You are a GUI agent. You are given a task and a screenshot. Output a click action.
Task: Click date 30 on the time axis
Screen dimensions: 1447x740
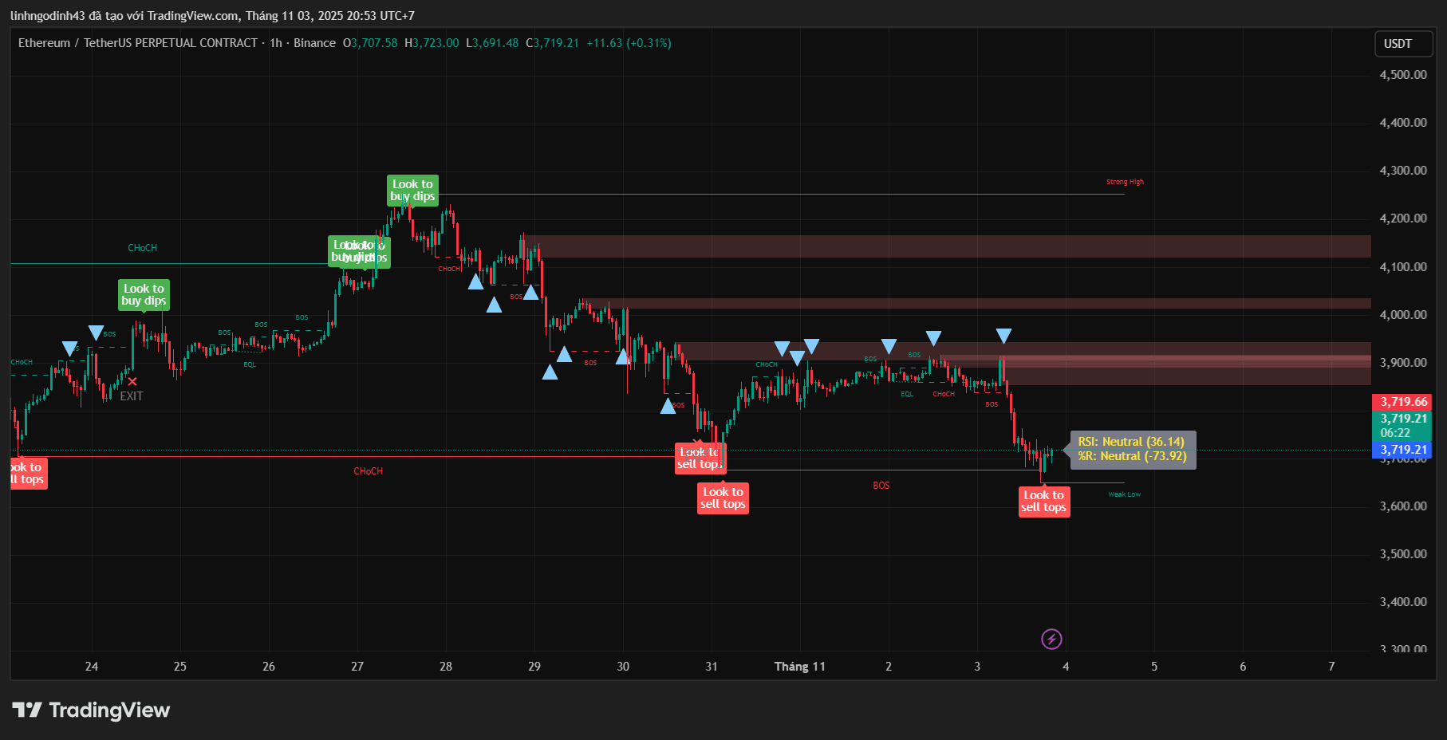[623, 667]
